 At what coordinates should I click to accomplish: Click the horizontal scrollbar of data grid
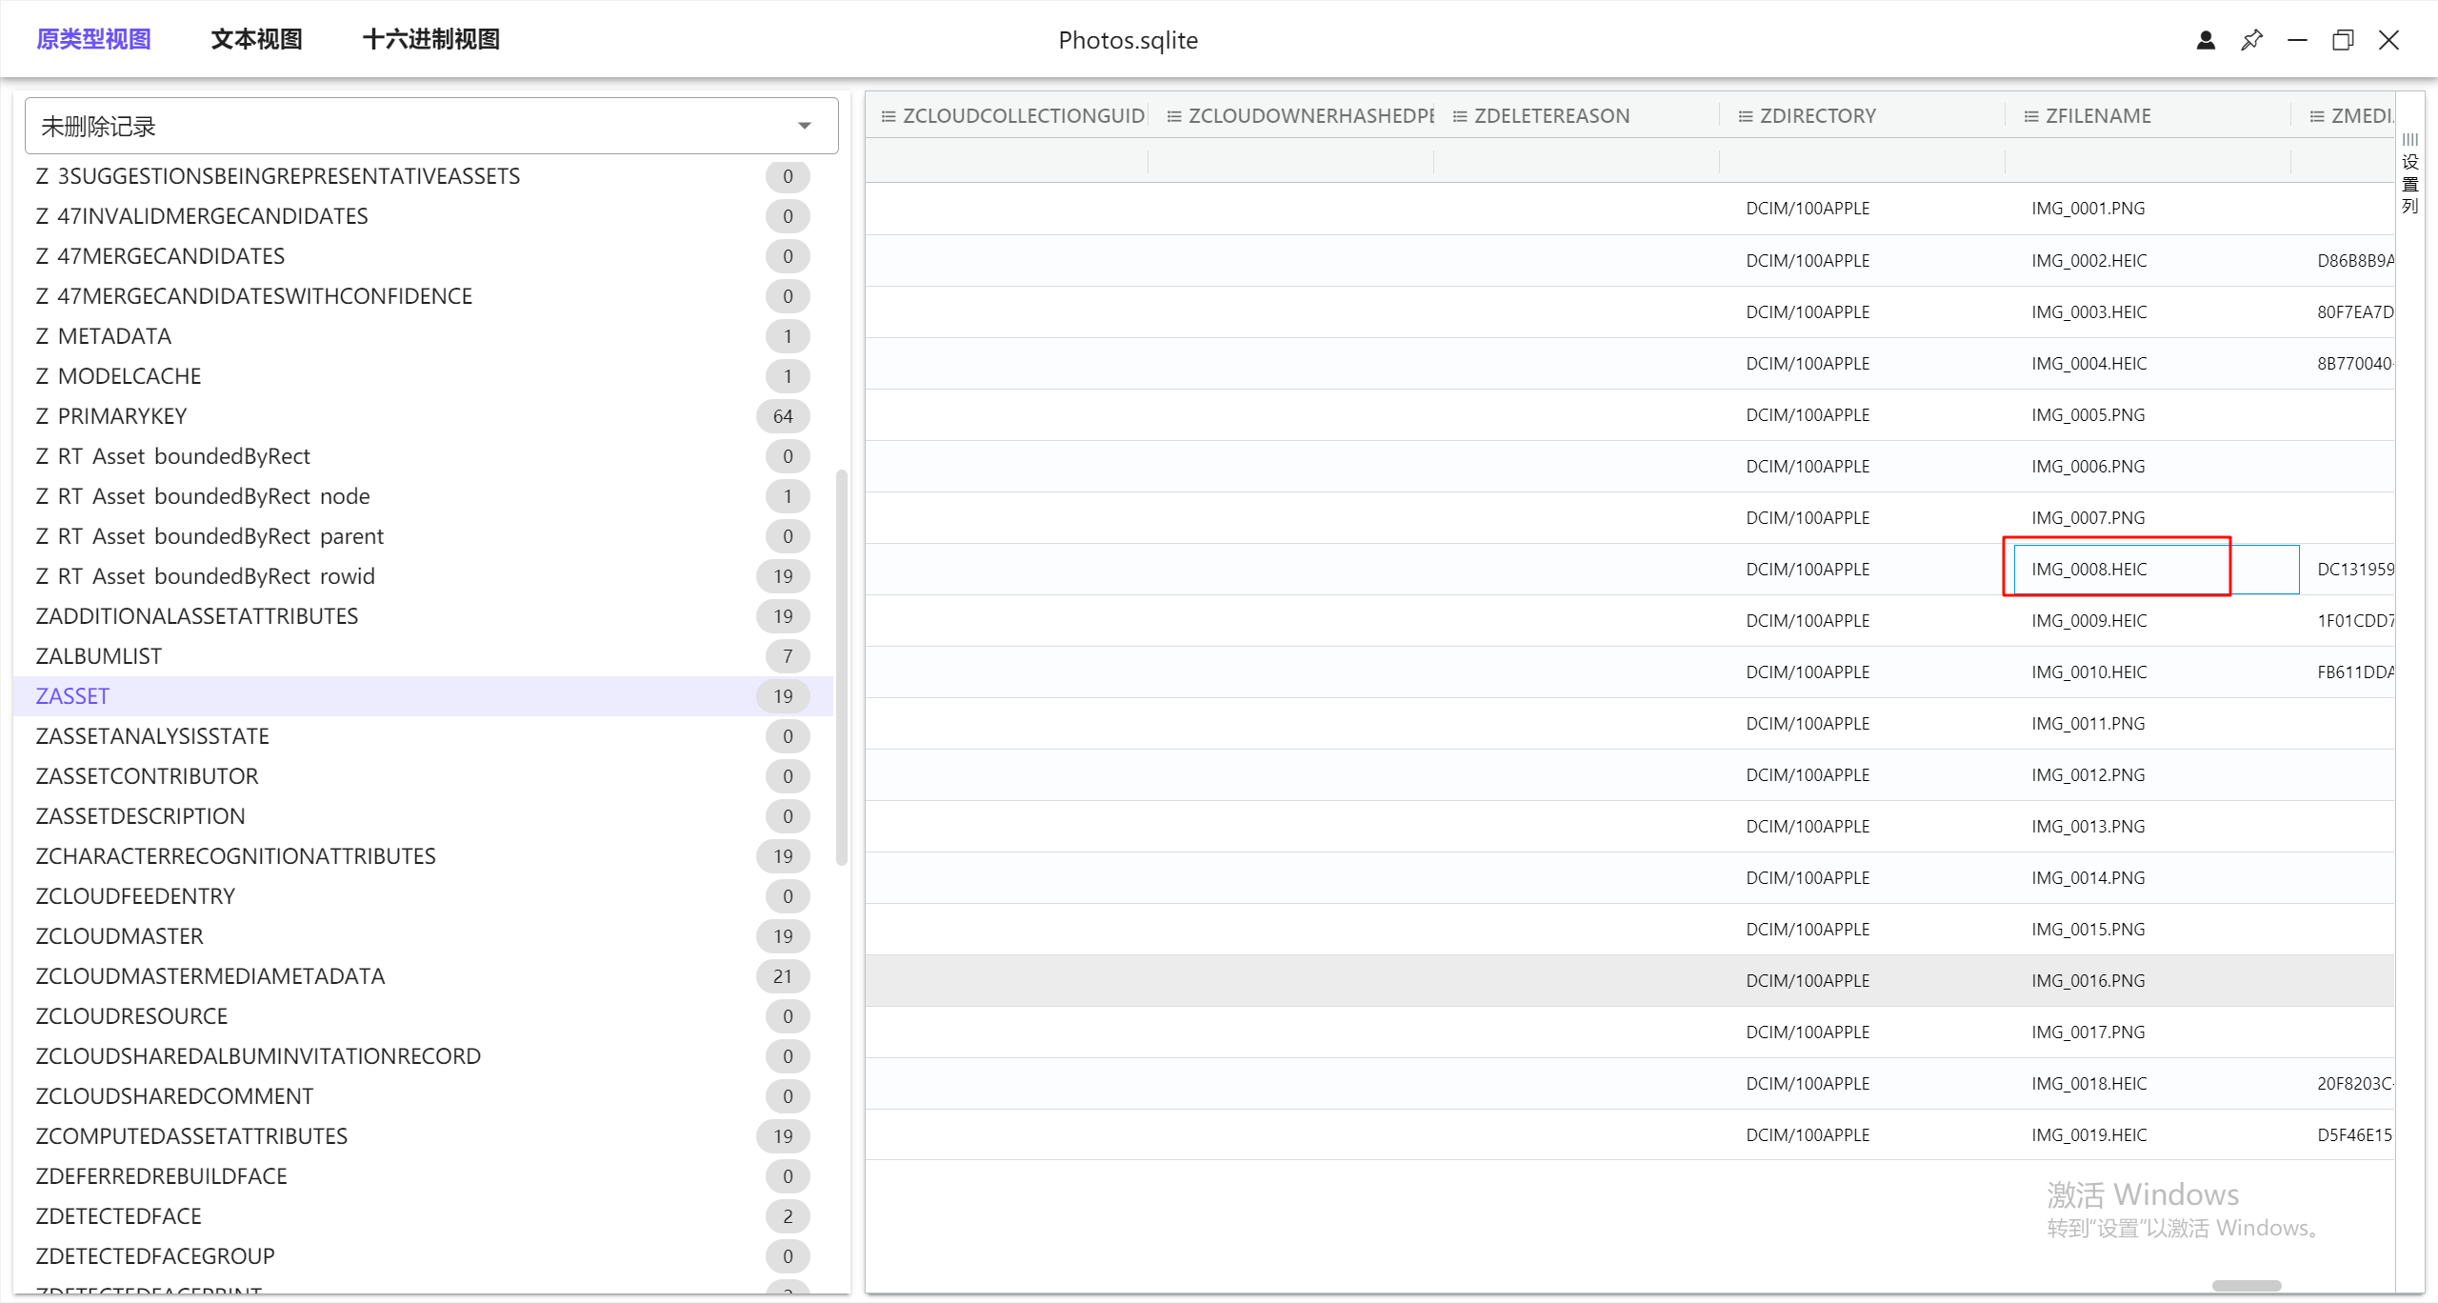click(2246, 1286)
